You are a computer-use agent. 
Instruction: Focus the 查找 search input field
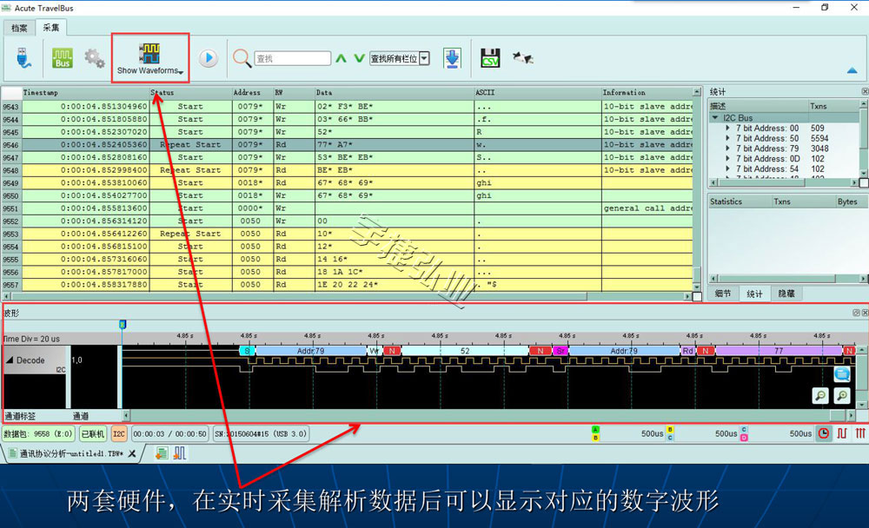[x=292, y=58]
